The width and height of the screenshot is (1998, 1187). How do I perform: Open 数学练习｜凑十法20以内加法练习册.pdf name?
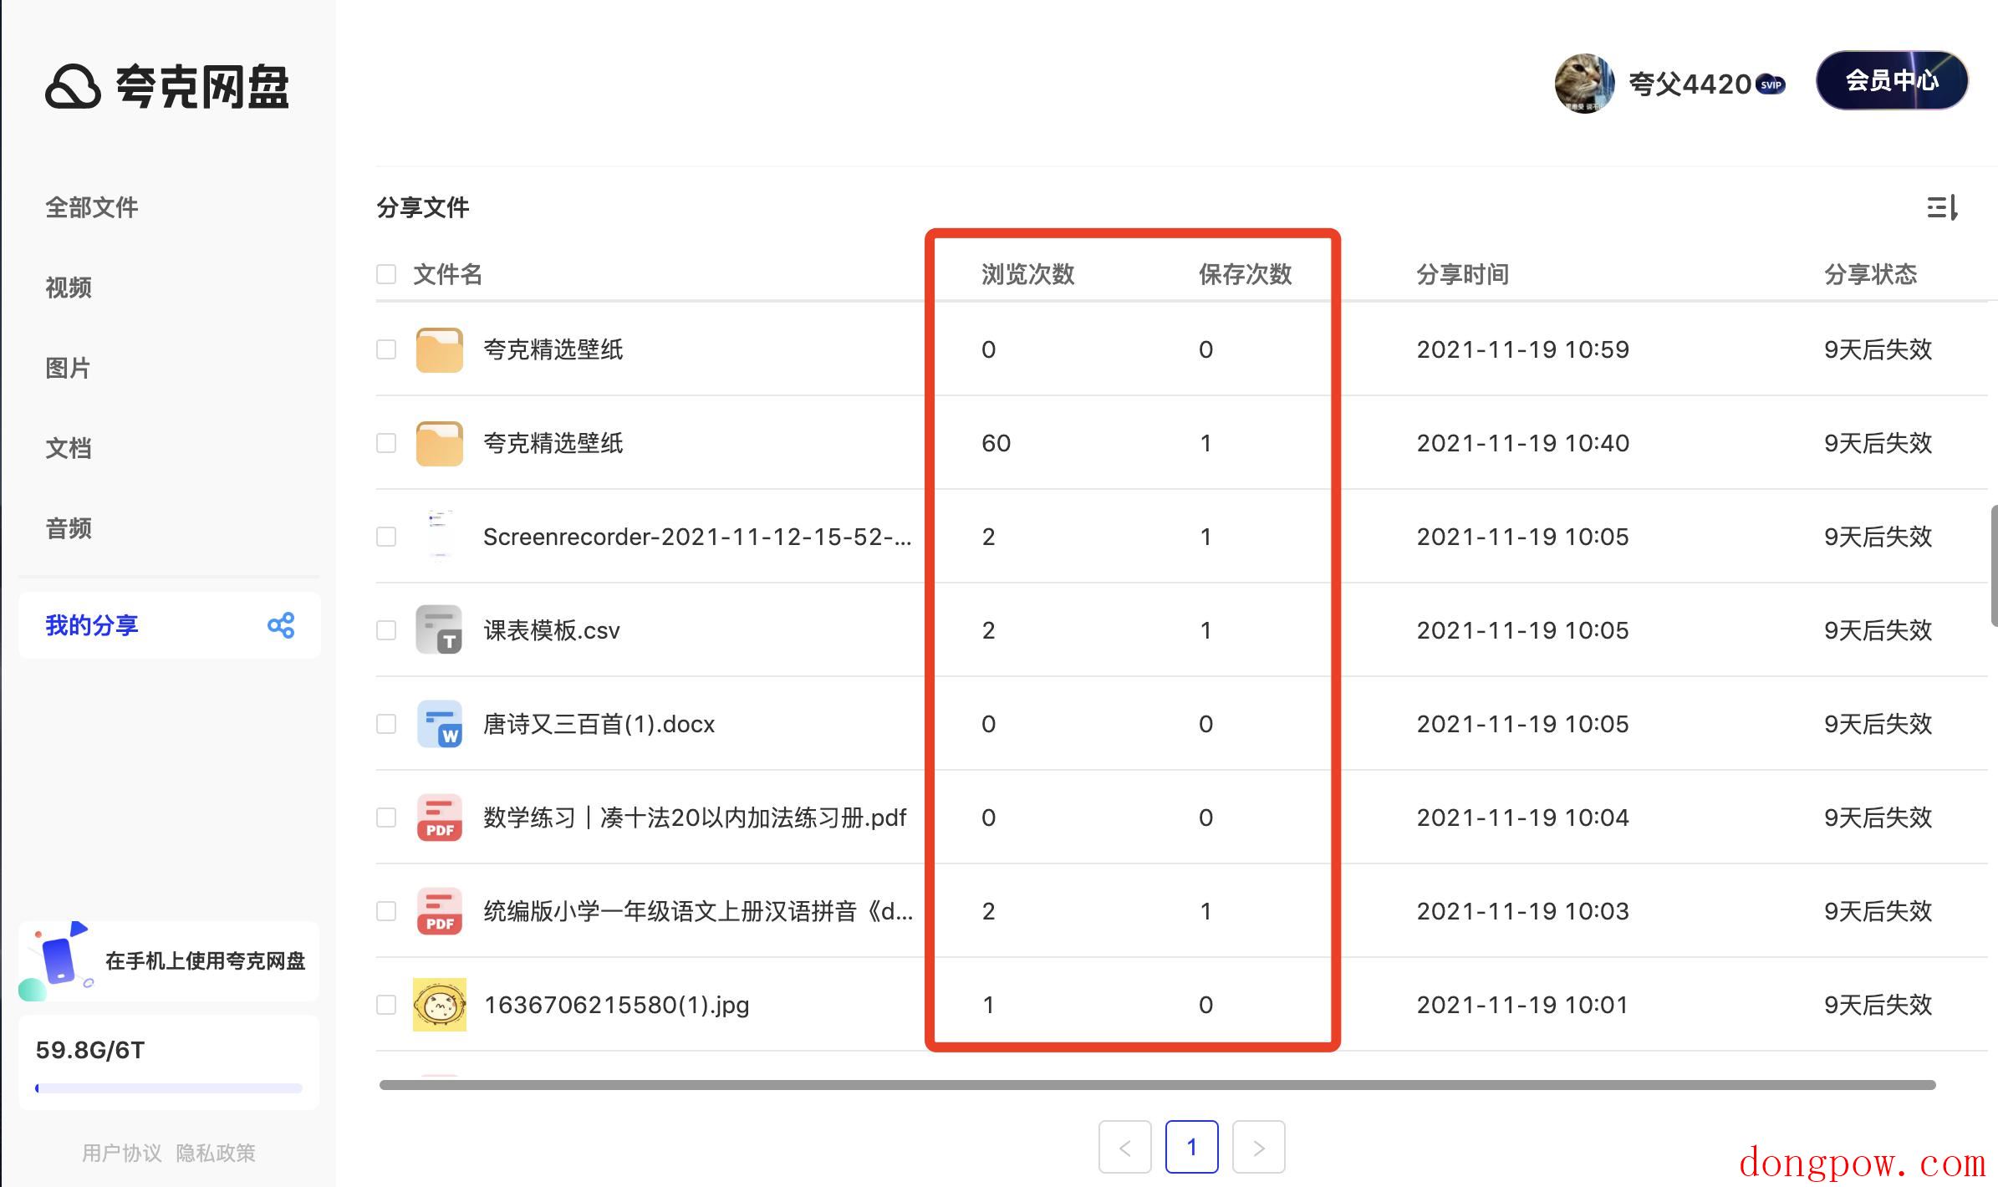click(696, 818)
